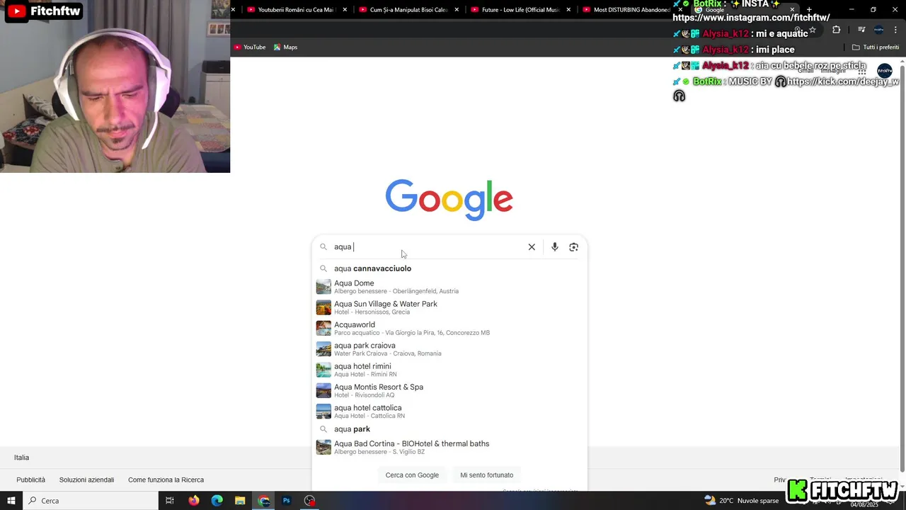906x510 pixels.
Task: Bookmark this page with the star icon
Action: [813, 30]
